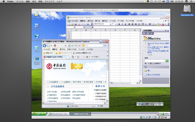Click the create new workbook link
195x122 pixels.
(x=154, y=75)
